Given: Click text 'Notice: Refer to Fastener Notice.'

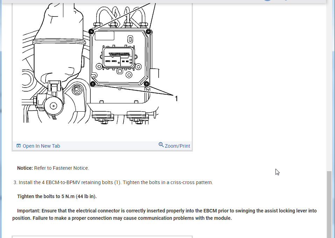Looking at the screenshot, I should (x=53, y=168).
